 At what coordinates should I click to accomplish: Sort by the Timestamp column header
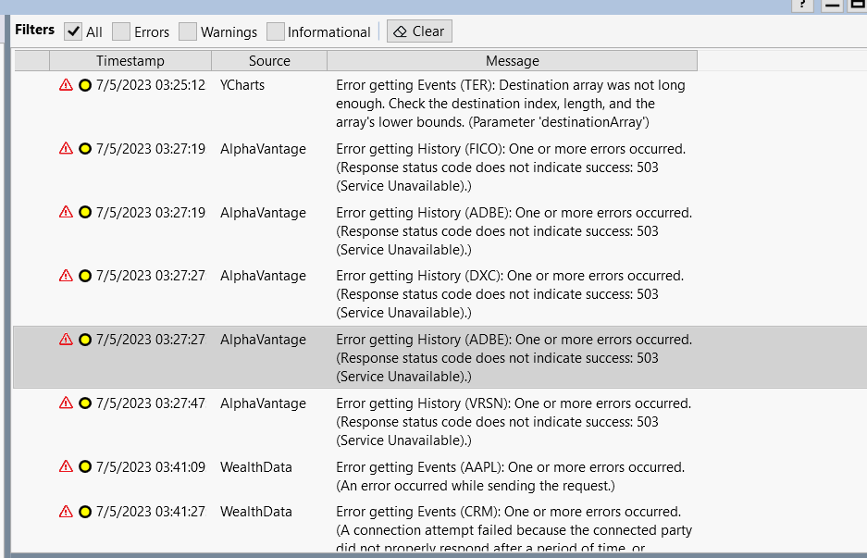[x=130, y=61]
